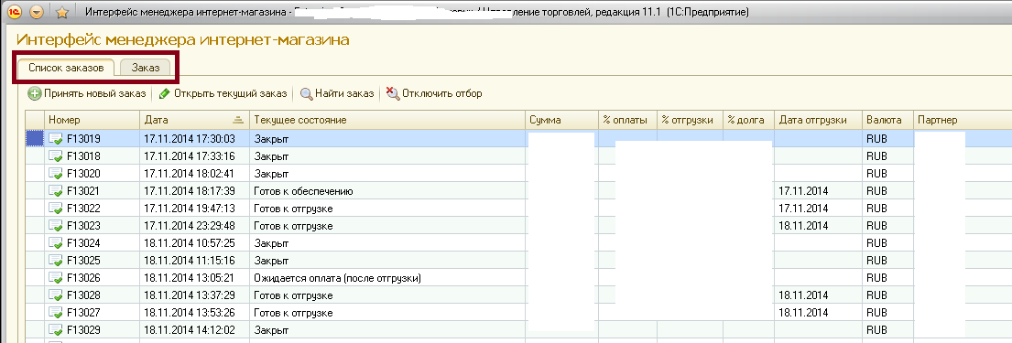Click shipment date 17.11.2014 in row F13021
The height and width of the screenshot is (343, 1012).
coord(803,191)
